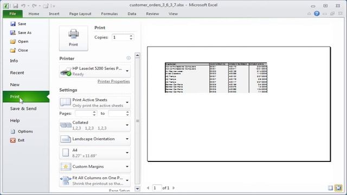Click the settings pane scrollbar thumb

coord(137,121)
